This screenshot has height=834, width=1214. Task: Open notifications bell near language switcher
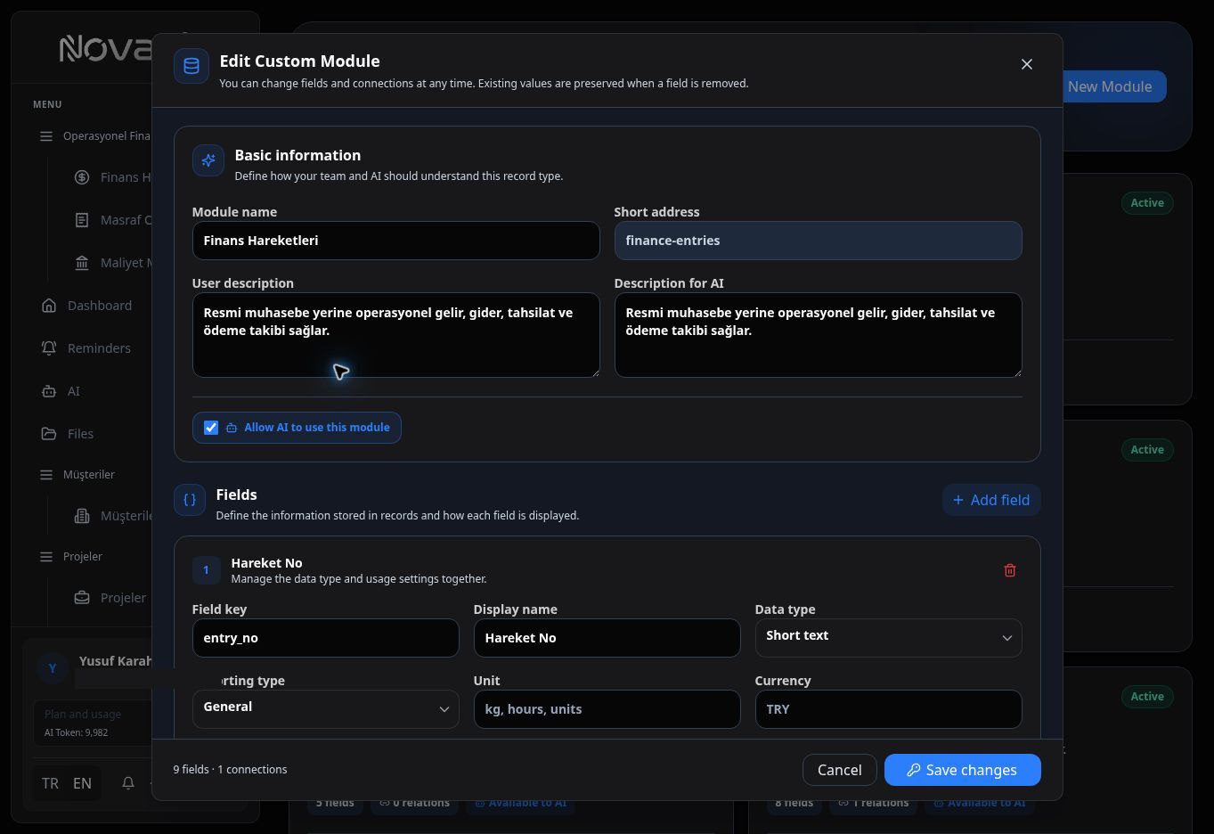coord(128,783)
